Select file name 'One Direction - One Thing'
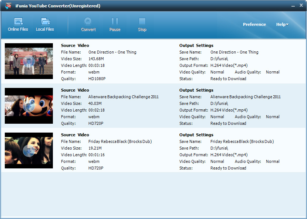The width and height of the screenshot is (307, 219). (x=112, y=52)
